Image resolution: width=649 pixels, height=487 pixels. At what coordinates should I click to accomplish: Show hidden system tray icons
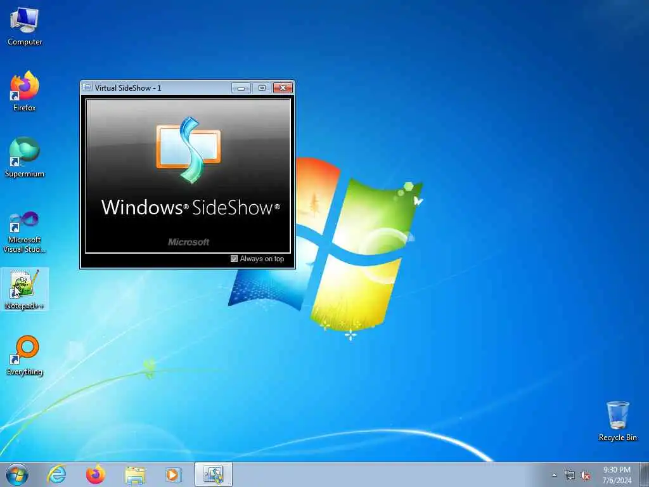555,475
